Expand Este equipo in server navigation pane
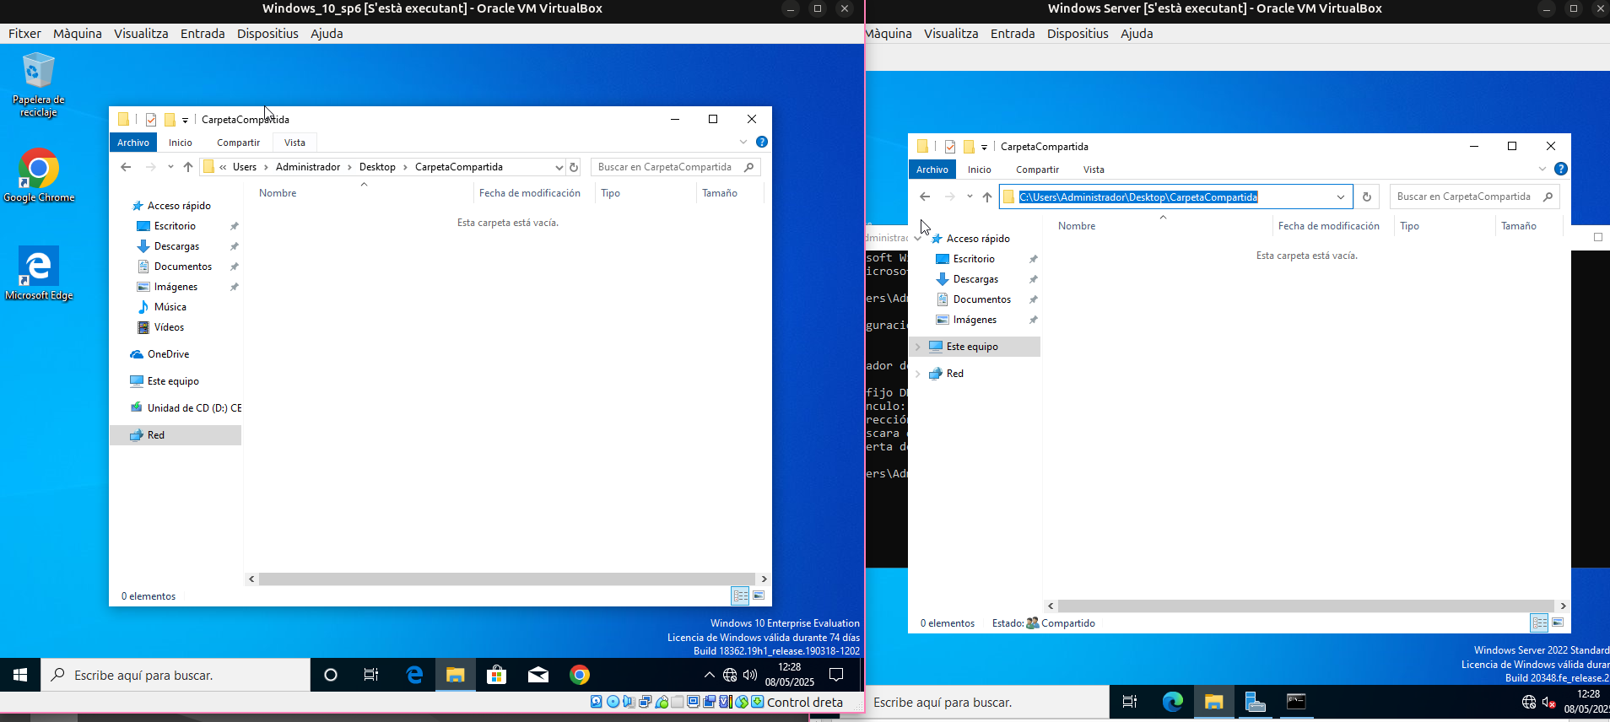 [918, 347]
